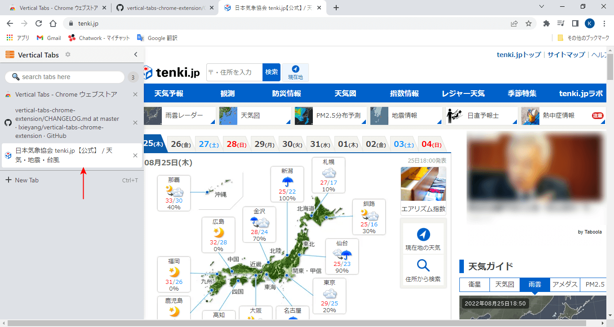
Task: Open 防災情報 menu
Action: tap(286, 93)
